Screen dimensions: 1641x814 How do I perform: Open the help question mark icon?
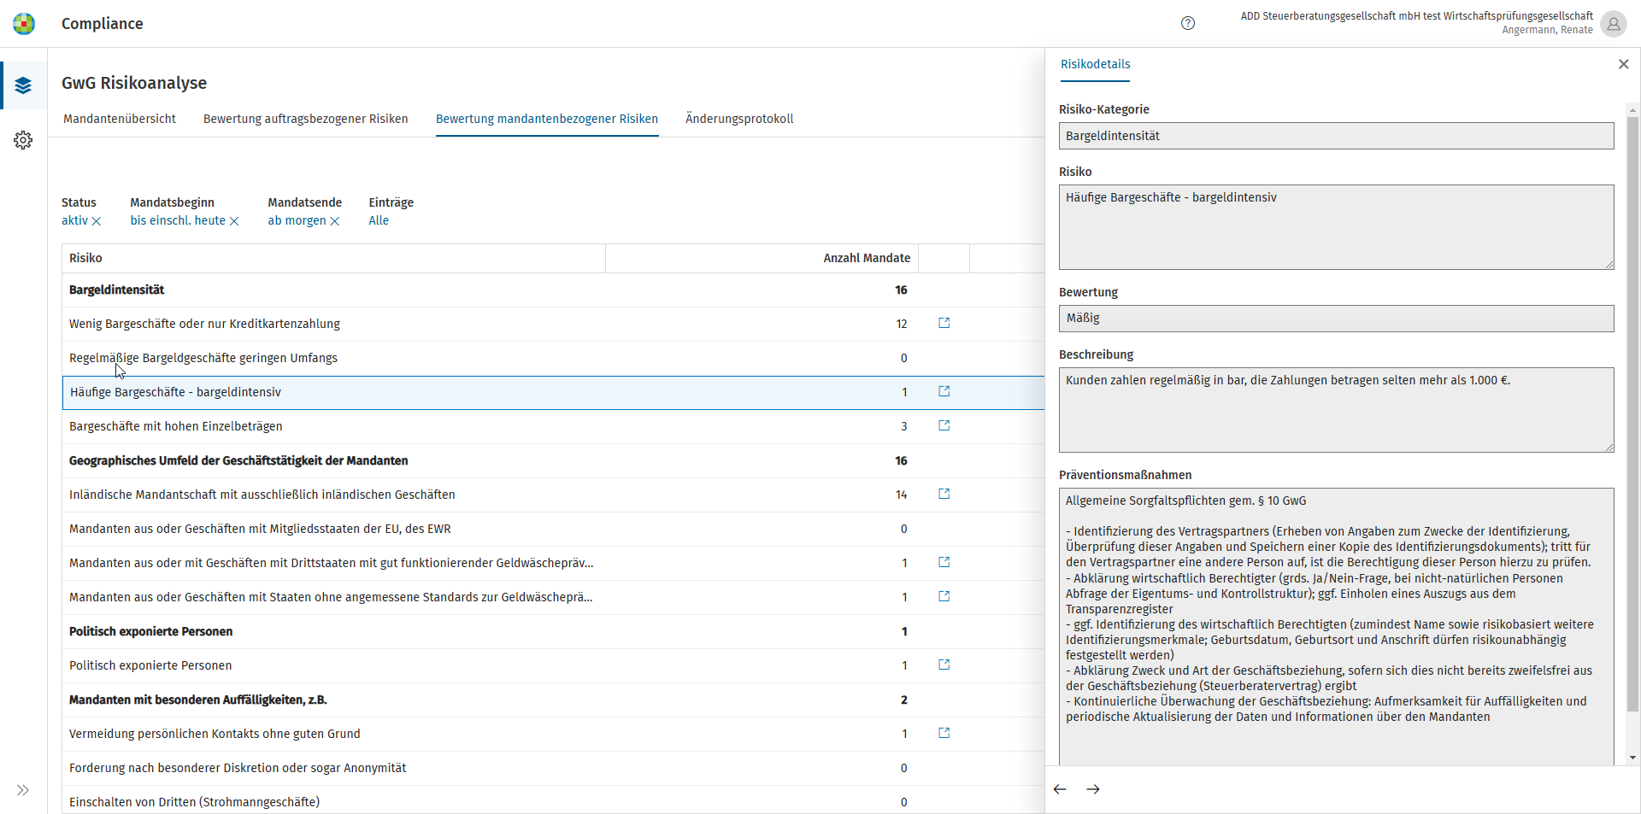click(x=1187, y=23)
